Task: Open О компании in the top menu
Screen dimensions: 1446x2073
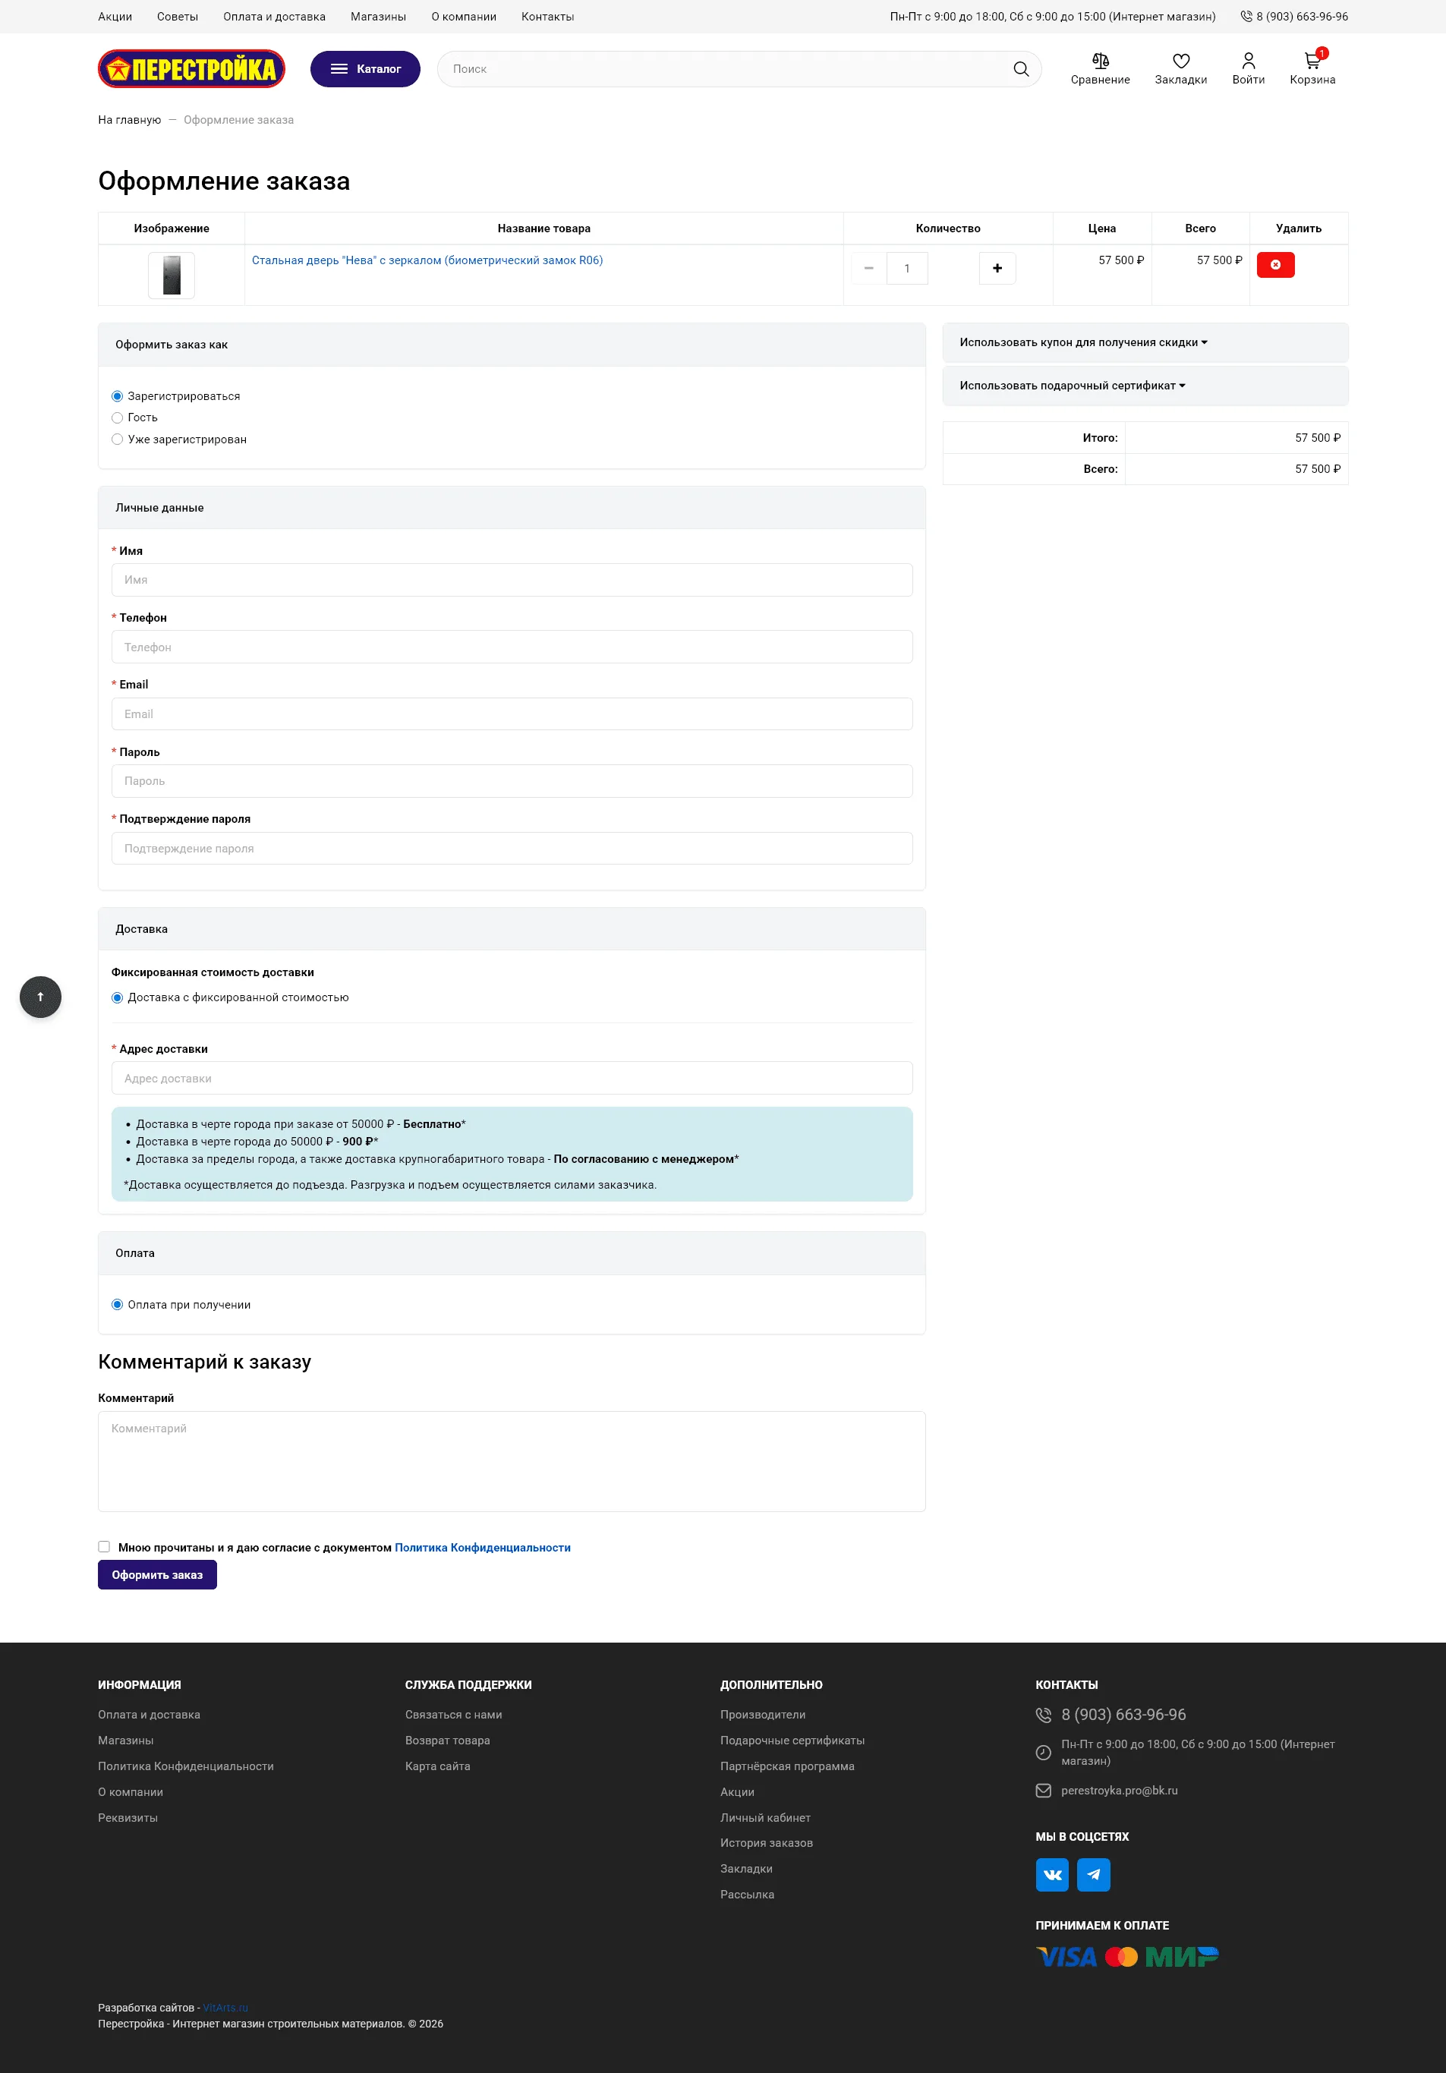Action: [464, 16]
